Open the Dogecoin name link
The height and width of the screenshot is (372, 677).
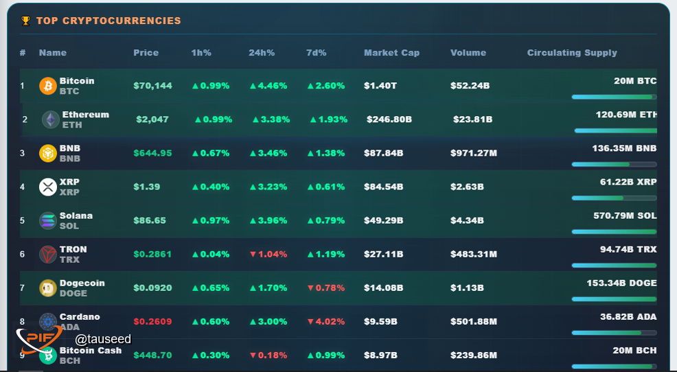pos(82,283)
